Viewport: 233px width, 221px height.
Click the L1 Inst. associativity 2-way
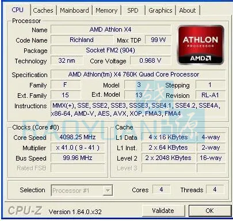(211, 148)
